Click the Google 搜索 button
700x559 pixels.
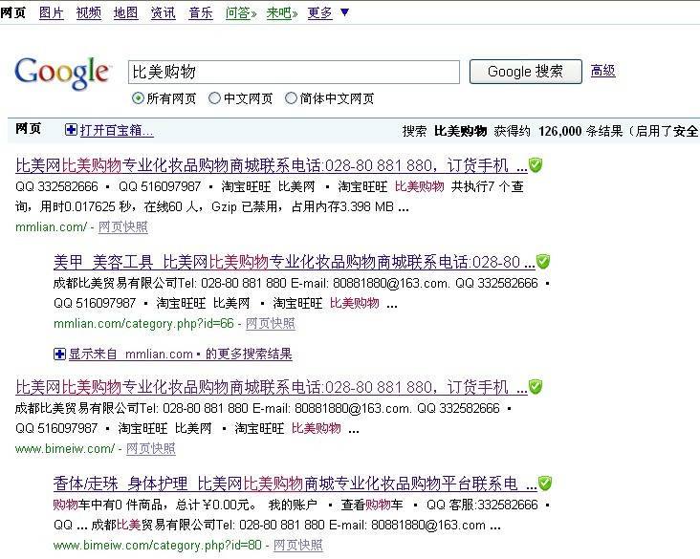click(526, 72)
